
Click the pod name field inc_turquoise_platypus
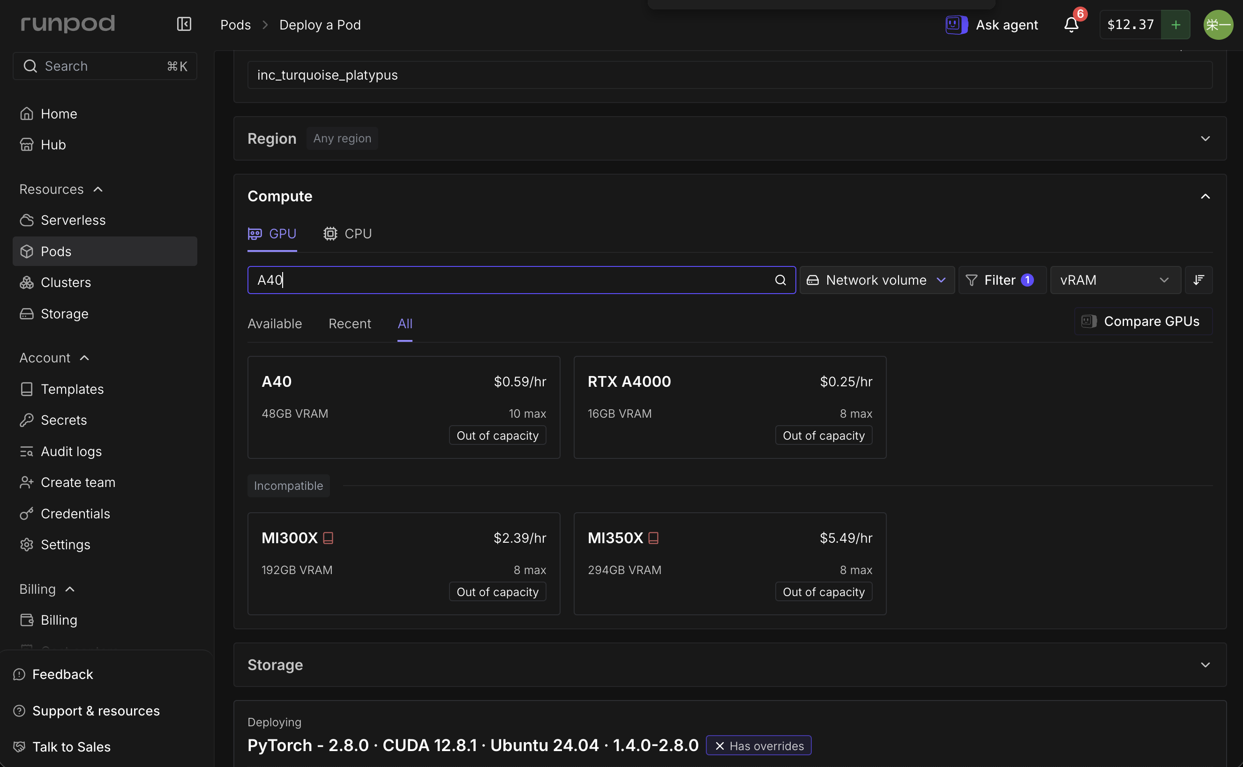[730, 75]
